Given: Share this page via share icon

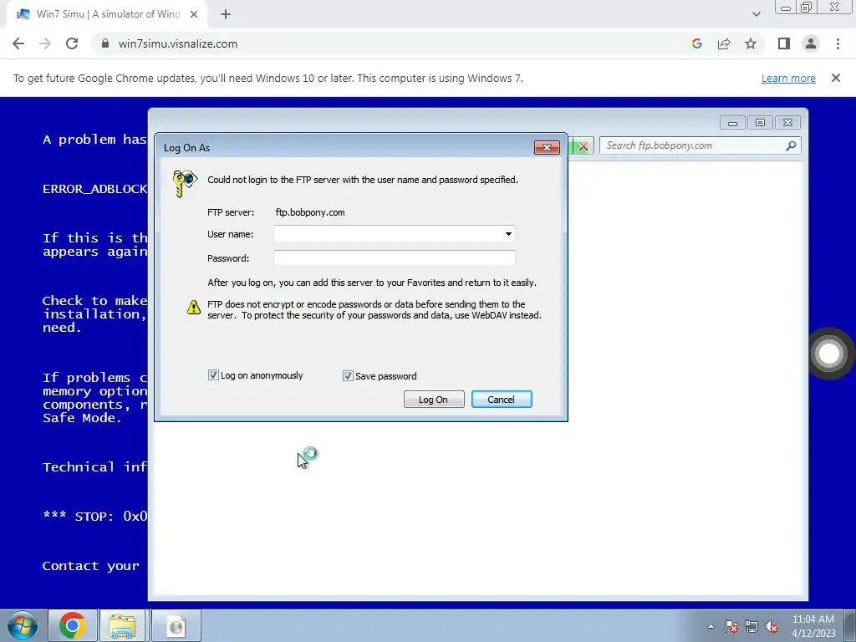Looking at the screenshot, I should coord(724,43).
